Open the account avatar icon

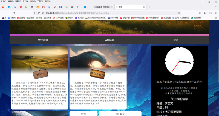click(205, 13)
